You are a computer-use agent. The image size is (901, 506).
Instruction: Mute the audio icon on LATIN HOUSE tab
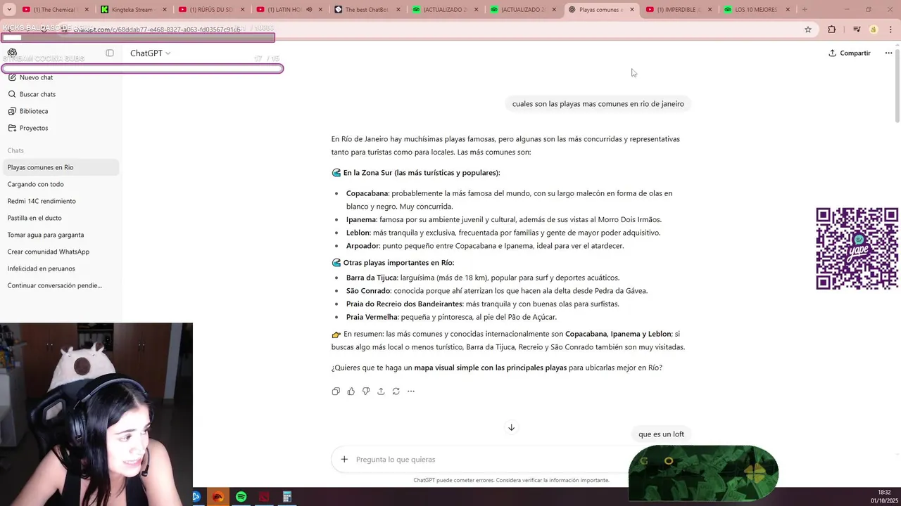coord(309,10)
